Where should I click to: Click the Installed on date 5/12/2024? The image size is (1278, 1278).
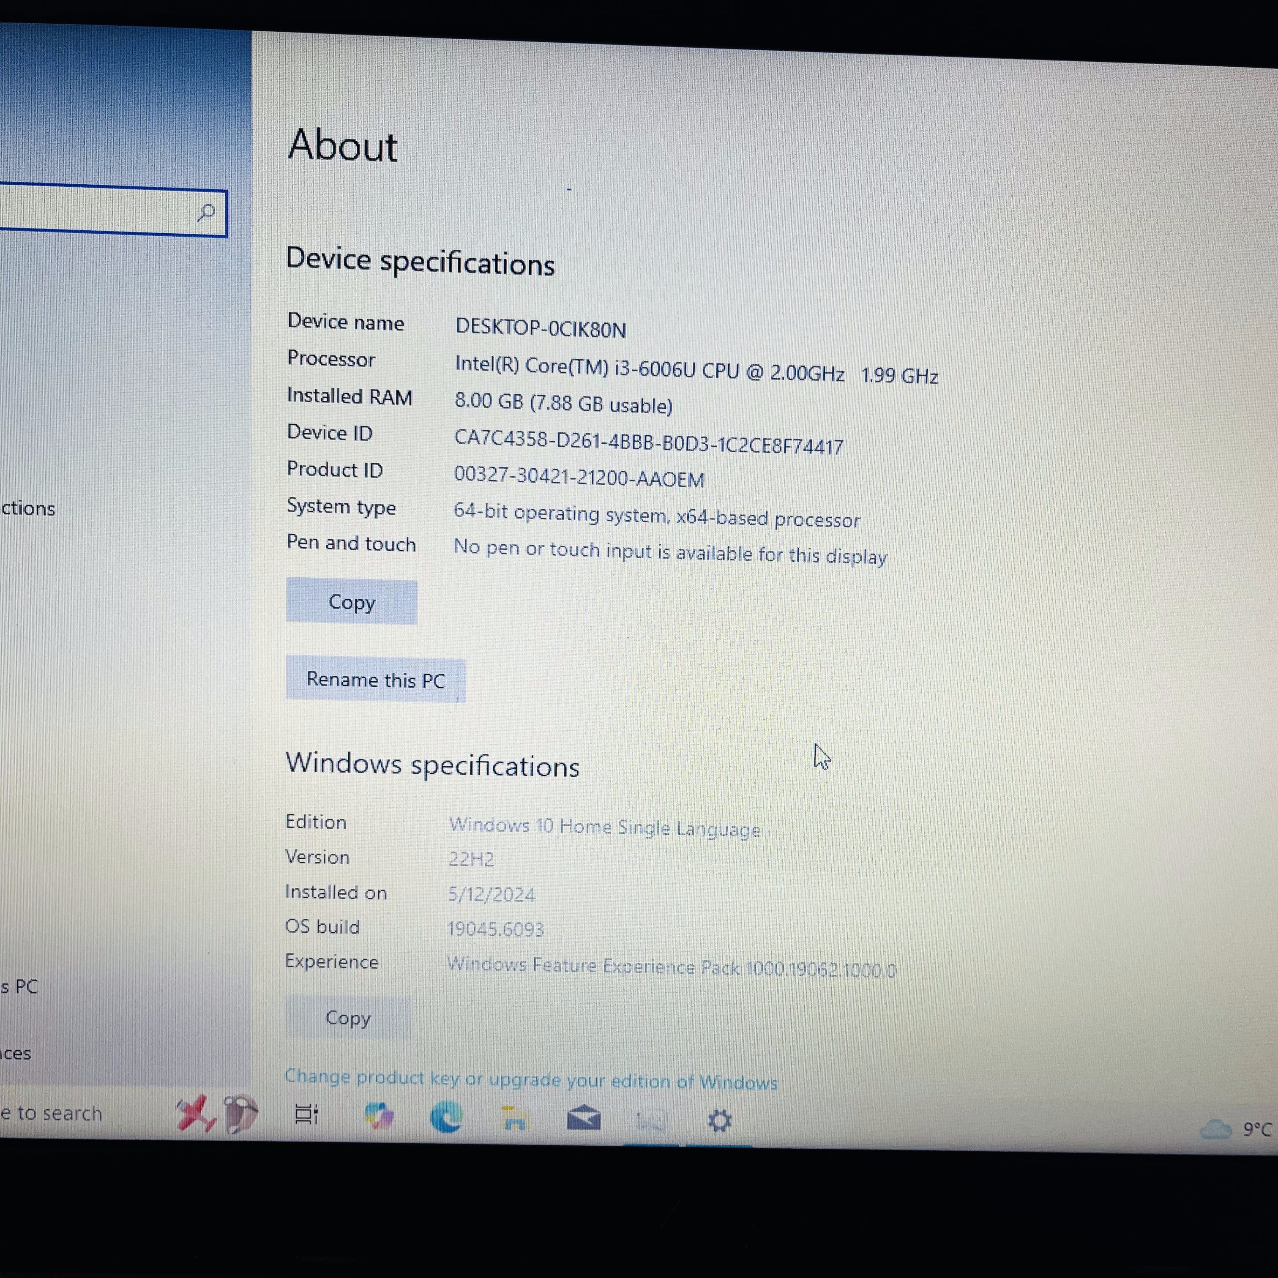[x=492, y=894]
